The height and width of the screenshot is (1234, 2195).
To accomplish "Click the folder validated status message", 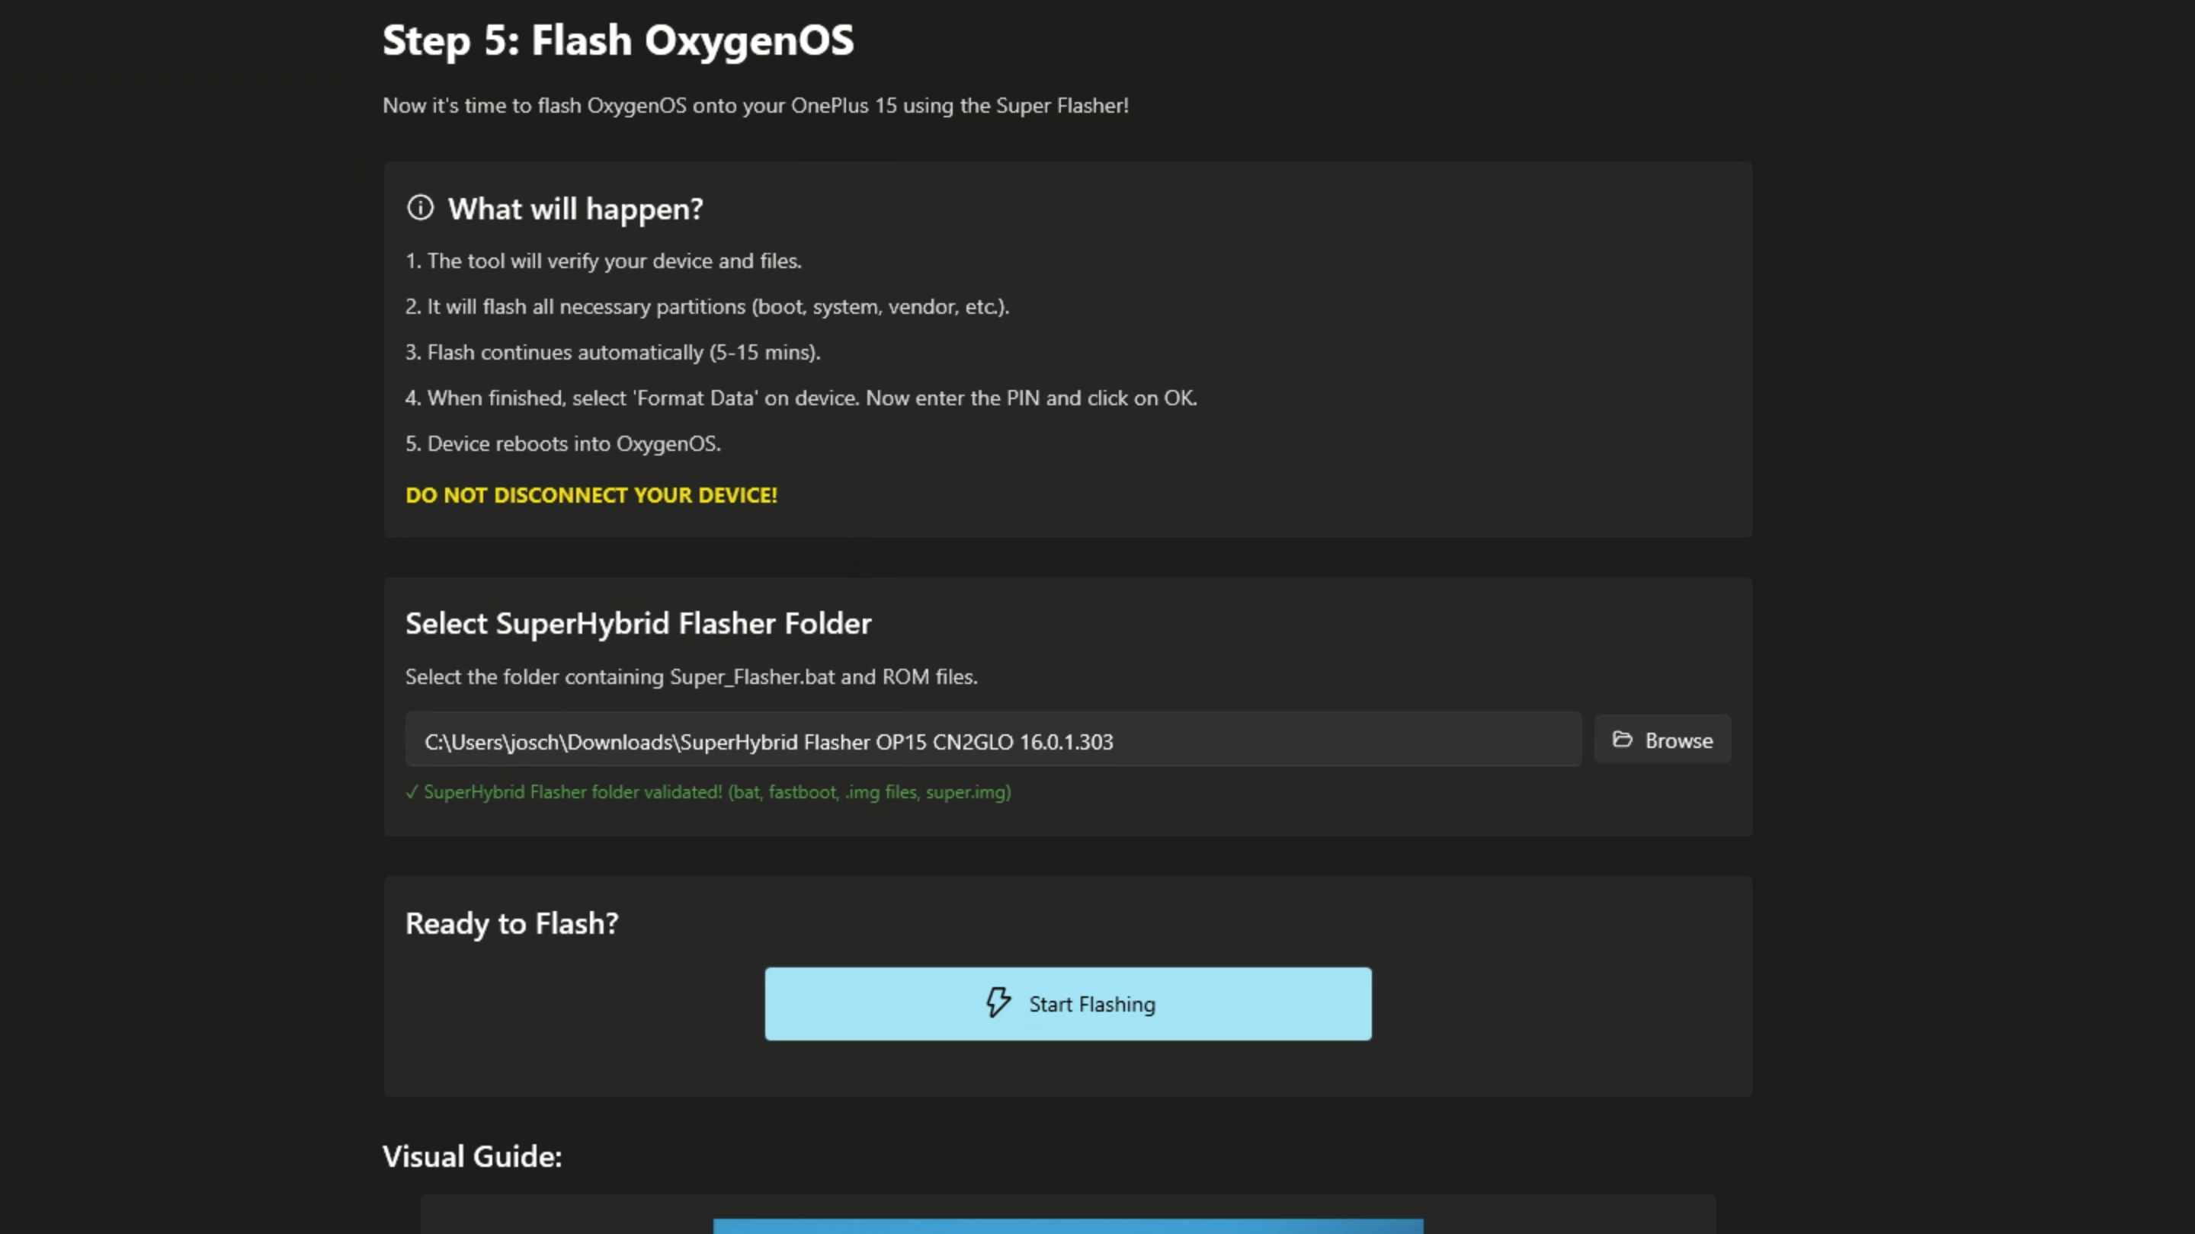I will 716,792.
